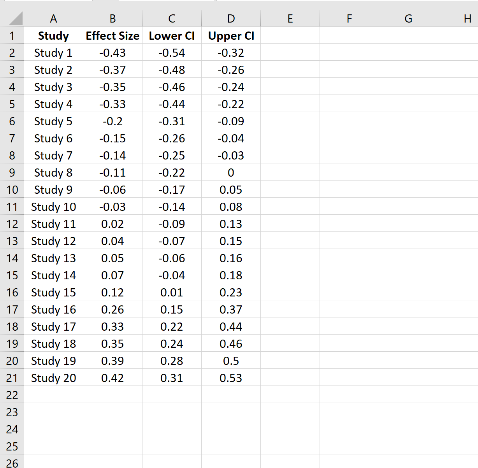
Task: Select the cell containing -0.43
Action: coord(112,53)
